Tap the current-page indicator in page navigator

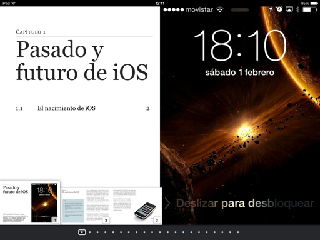82,232
